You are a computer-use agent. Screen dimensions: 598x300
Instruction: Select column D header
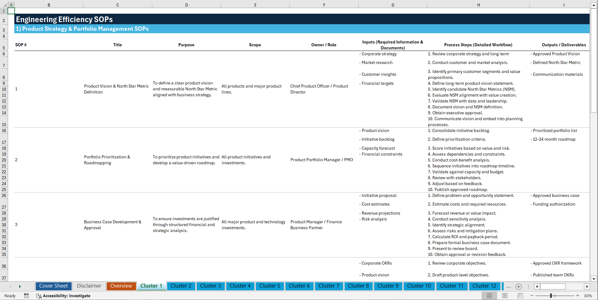[x=186, y=5]
